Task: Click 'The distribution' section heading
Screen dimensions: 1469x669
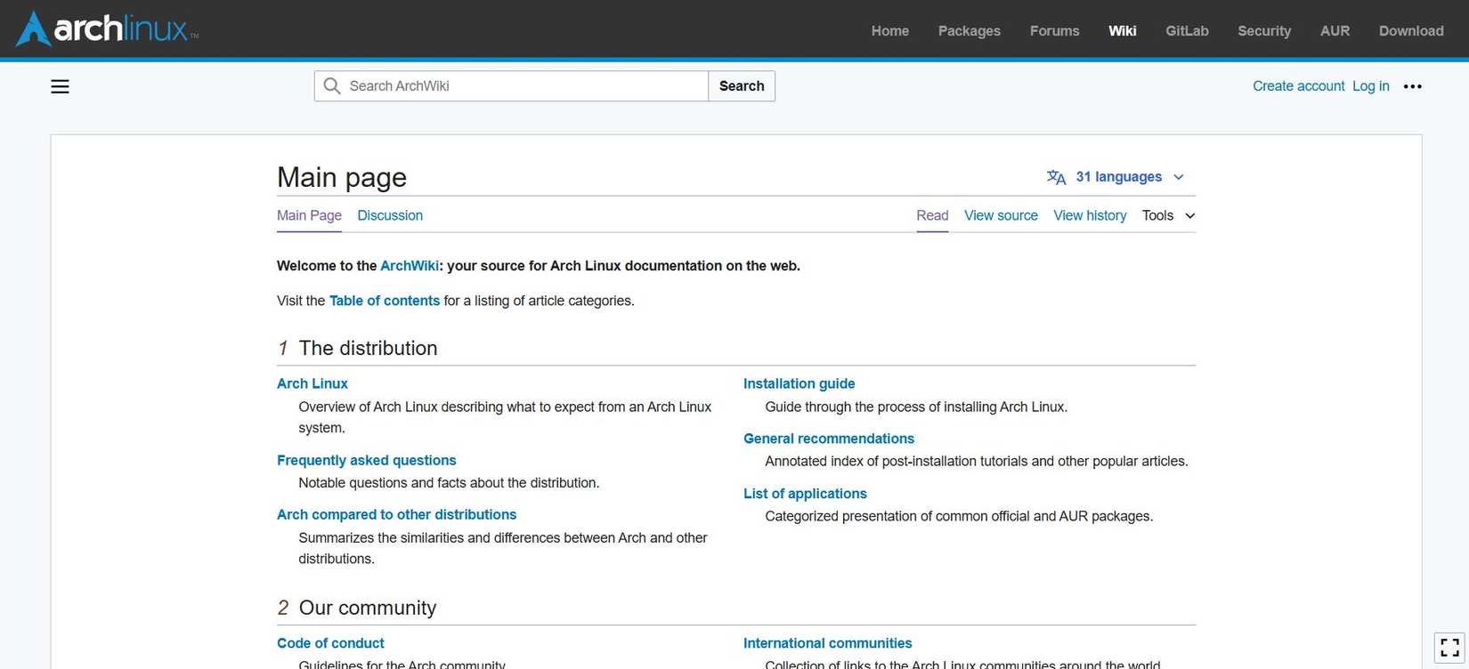Action: point(368,348)
